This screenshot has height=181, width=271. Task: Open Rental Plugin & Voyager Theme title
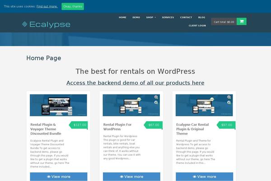coord(46,129)
